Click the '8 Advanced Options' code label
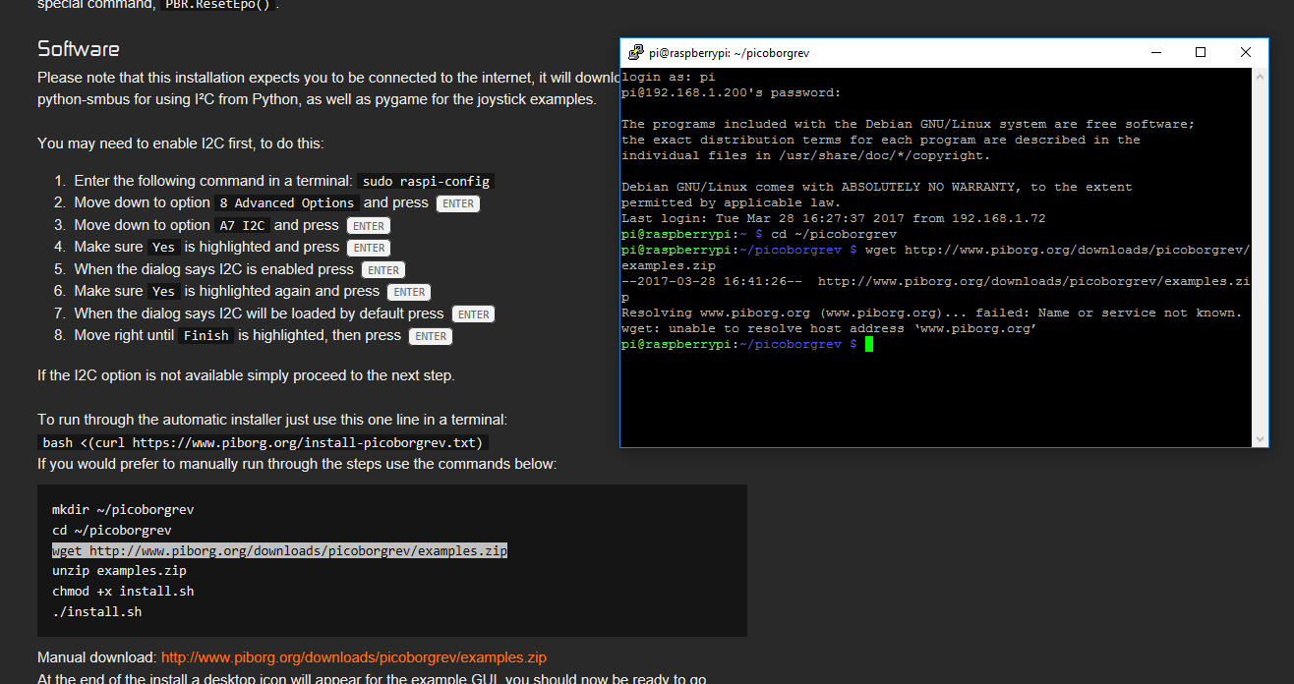Image resolution: width=1294 pixels, height=684 pixels. [286, 203]
